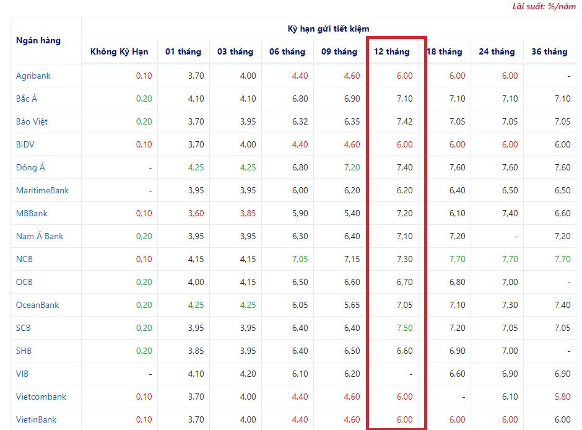
Task: Open the OceanBank link
Action: [x=37, y=305]
